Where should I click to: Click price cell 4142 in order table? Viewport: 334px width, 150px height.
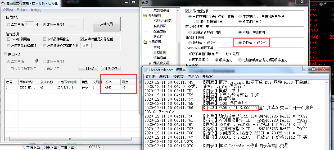(108, 87)
